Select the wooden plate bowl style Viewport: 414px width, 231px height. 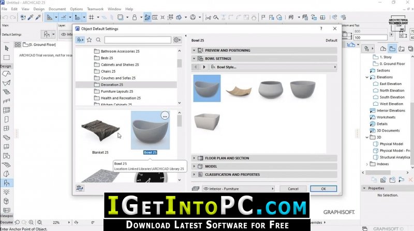pos(239,91)
